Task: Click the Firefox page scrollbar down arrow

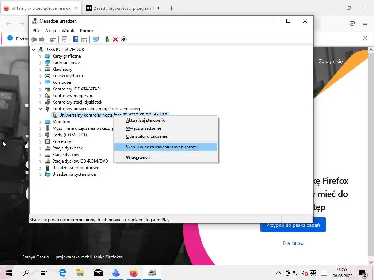Action: (371, 262)
